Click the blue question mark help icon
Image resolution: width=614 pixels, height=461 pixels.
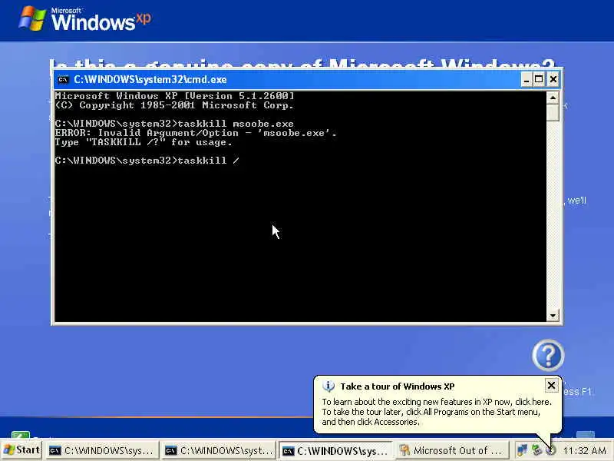click(548, 355)
